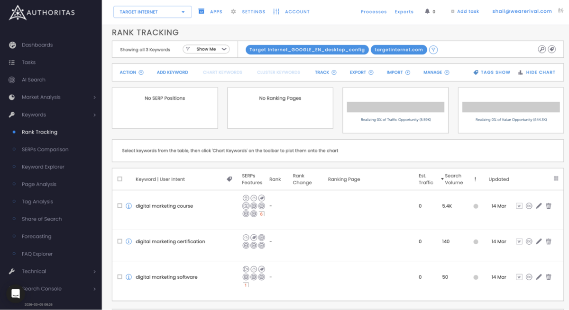Click HIDE CHART button
Viewport: 569px width, 310px height.
click(536, 72)
